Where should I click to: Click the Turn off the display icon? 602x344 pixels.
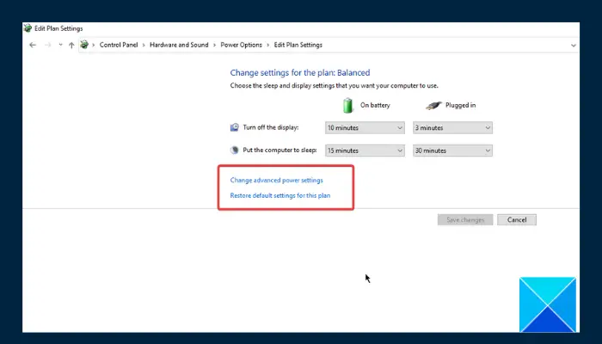[234, 127]
